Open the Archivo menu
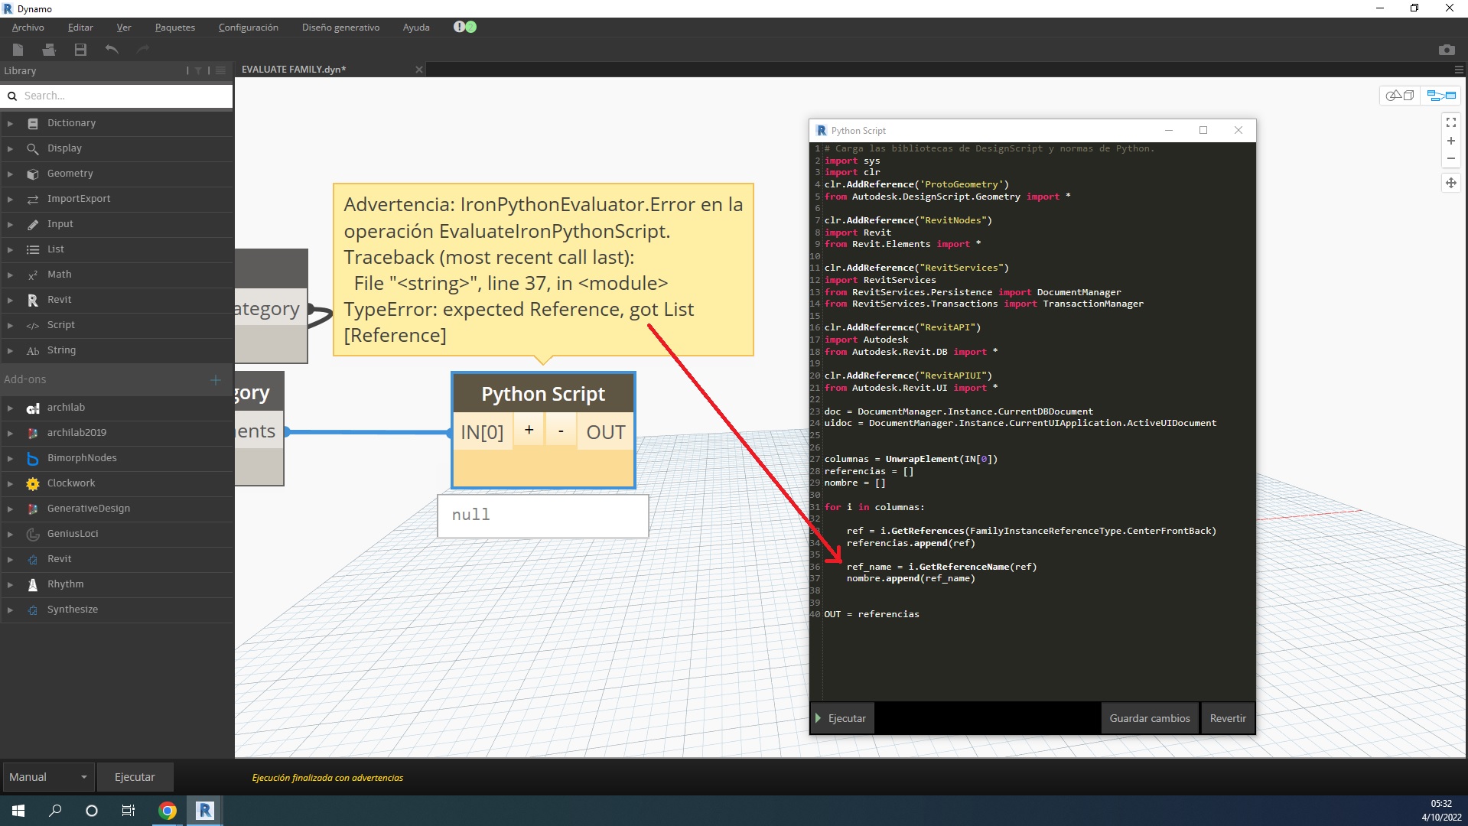Viewport: 1468px width, 826px height. (28, 27)
